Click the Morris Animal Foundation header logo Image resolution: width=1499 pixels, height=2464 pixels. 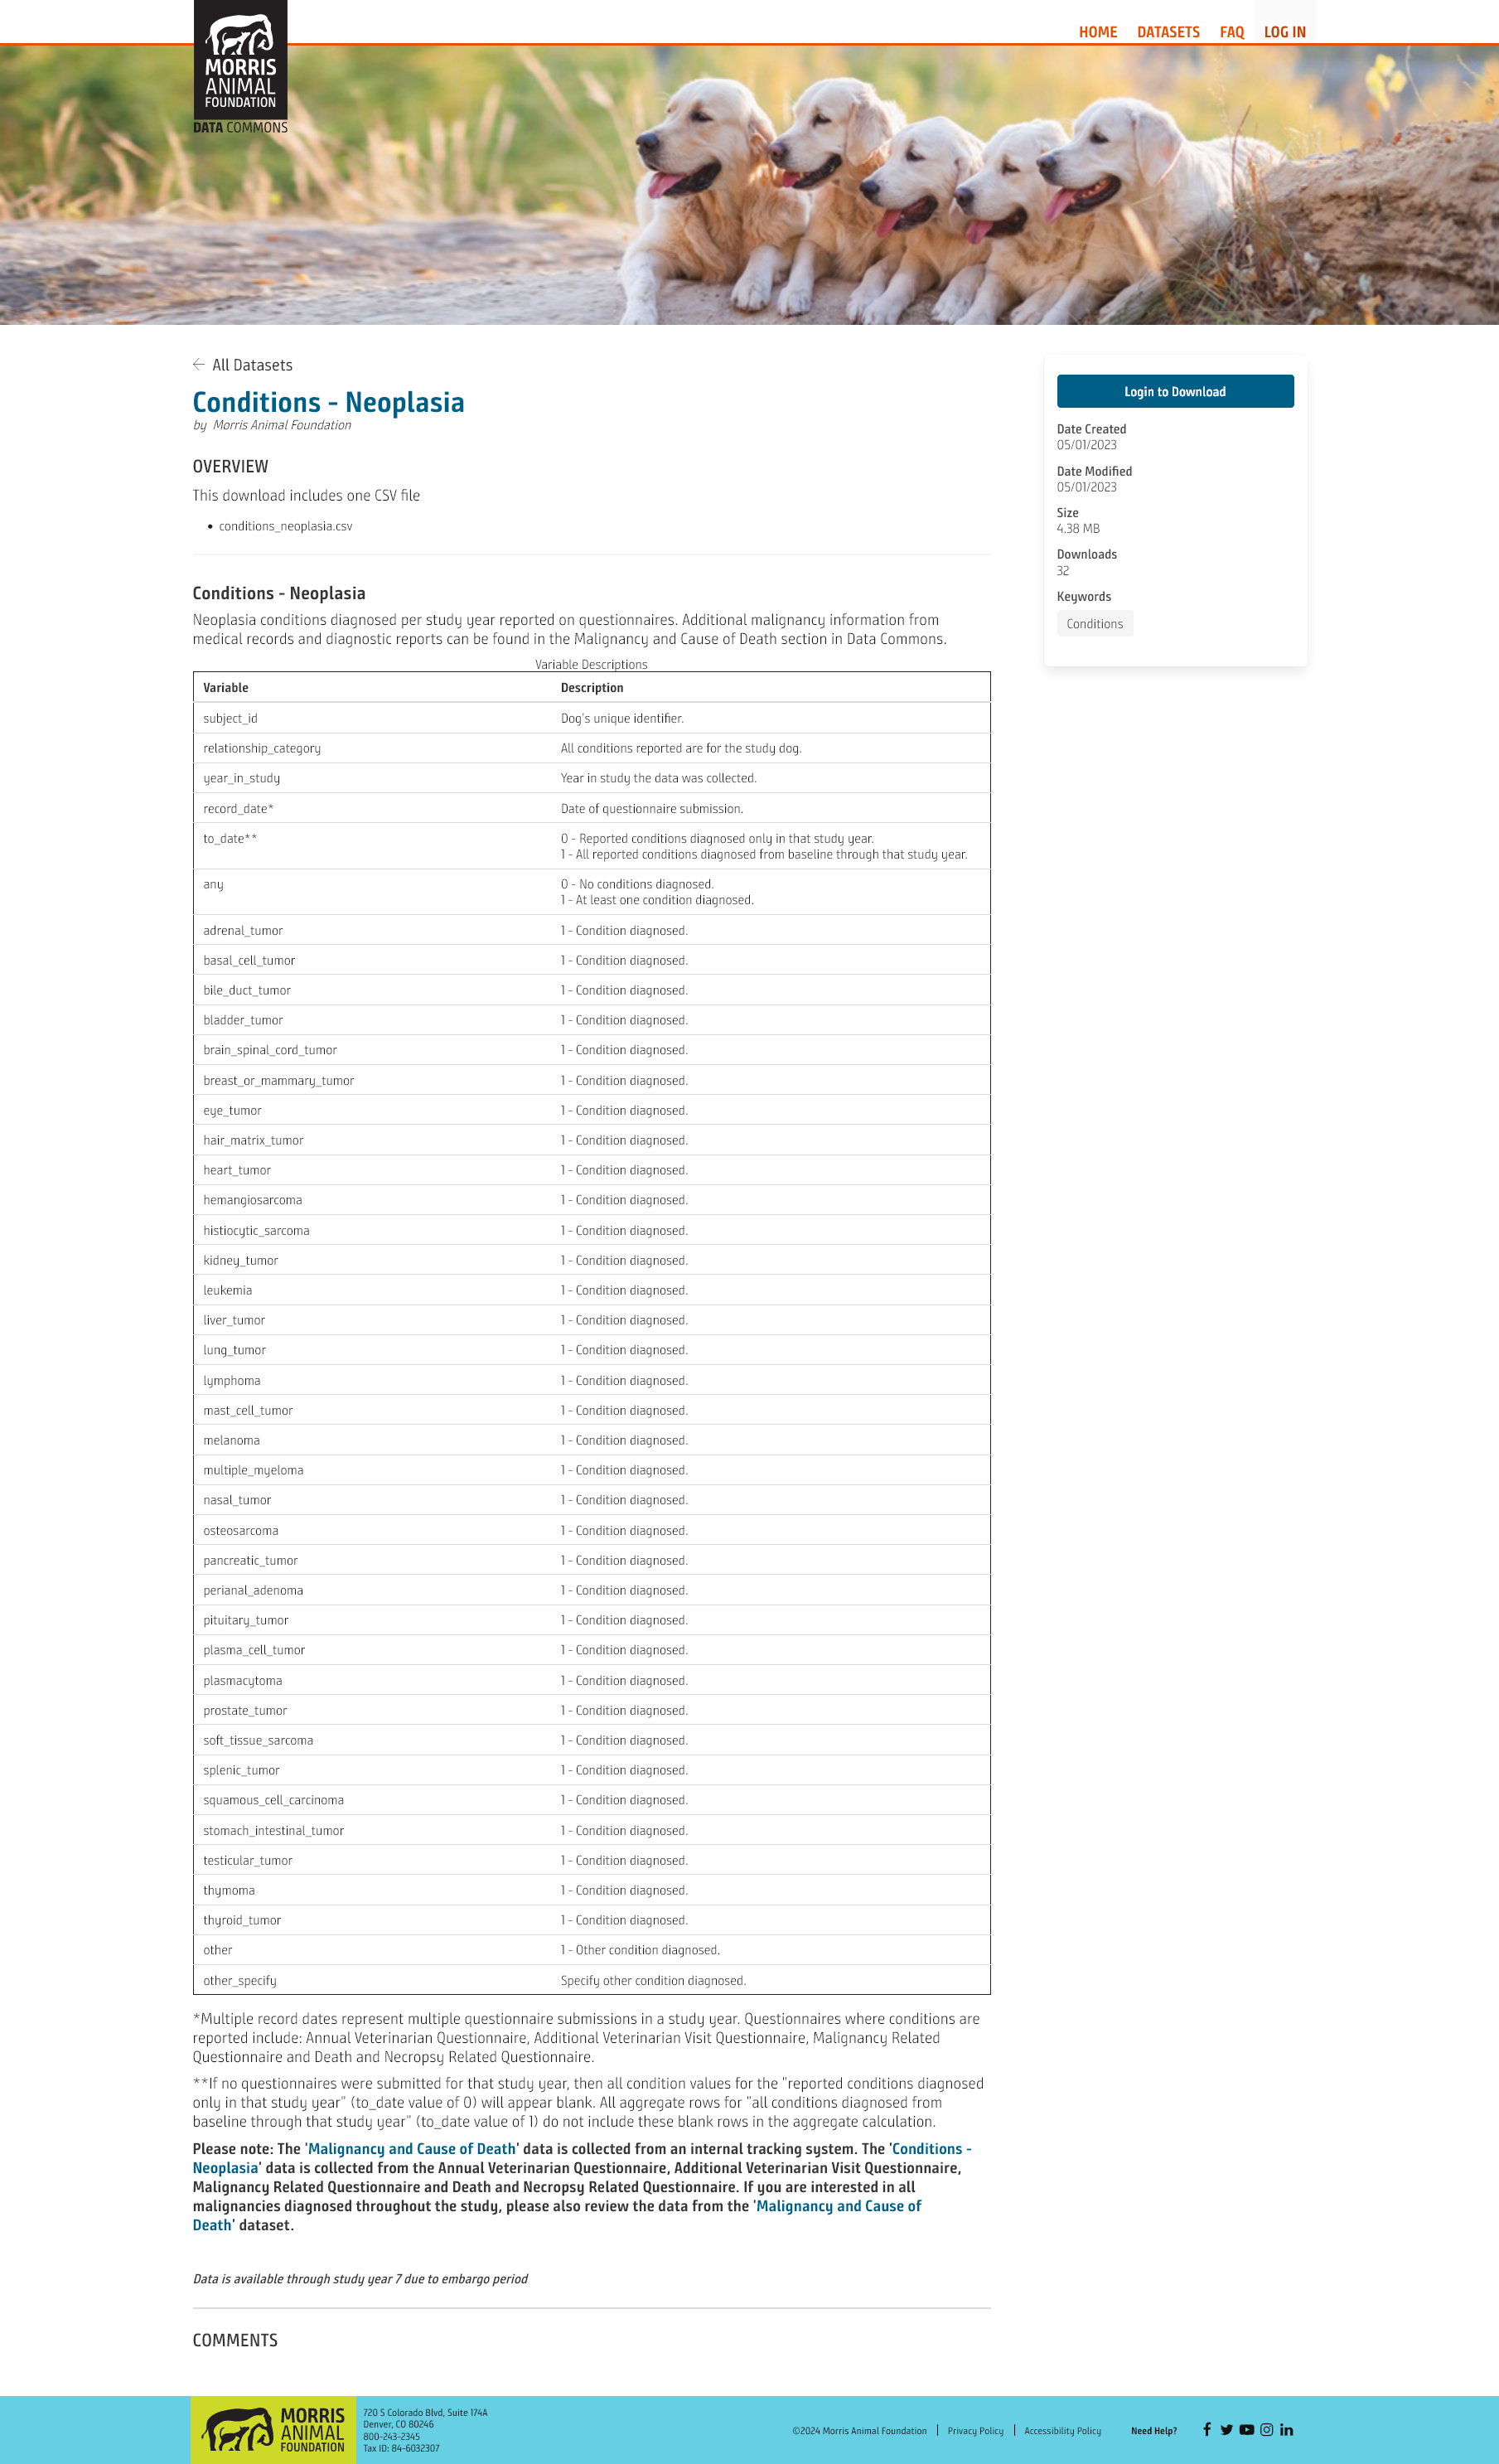(240, 66)
